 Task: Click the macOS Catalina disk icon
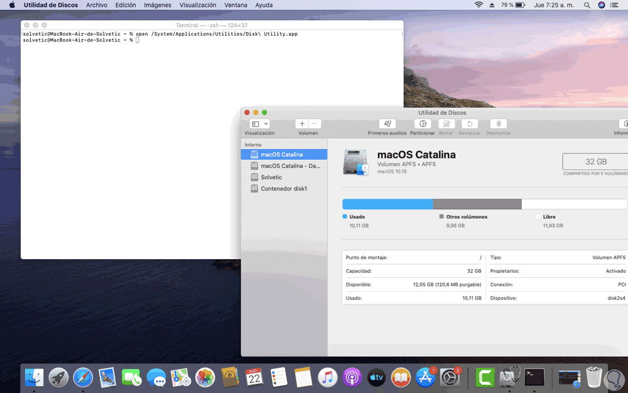click(355, 162)
